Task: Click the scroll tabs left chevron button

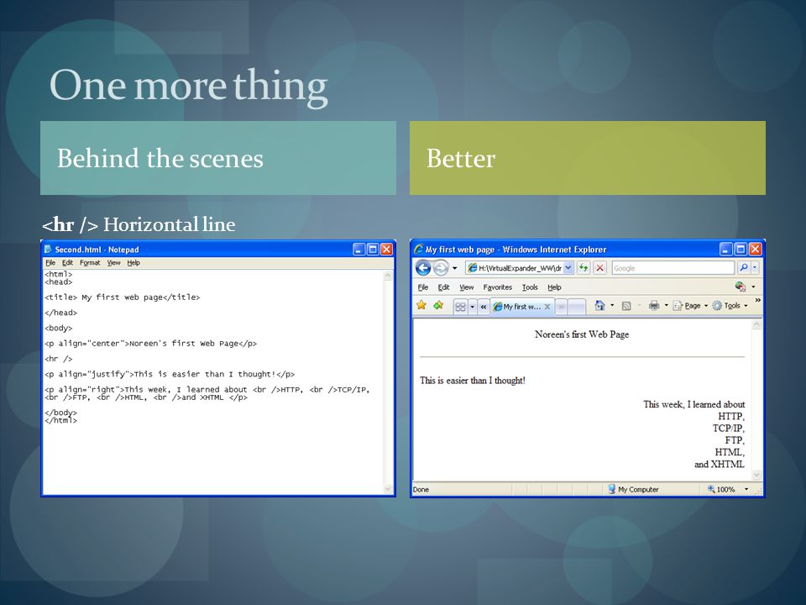Action: [x=484, y=308]
